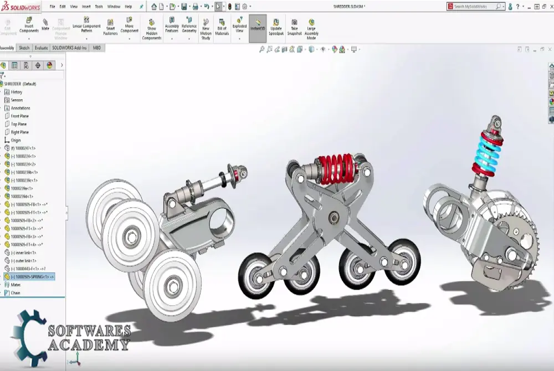Open the DimXpertManager tab icon
Viewport: 554px width, 371px height.
38,65
